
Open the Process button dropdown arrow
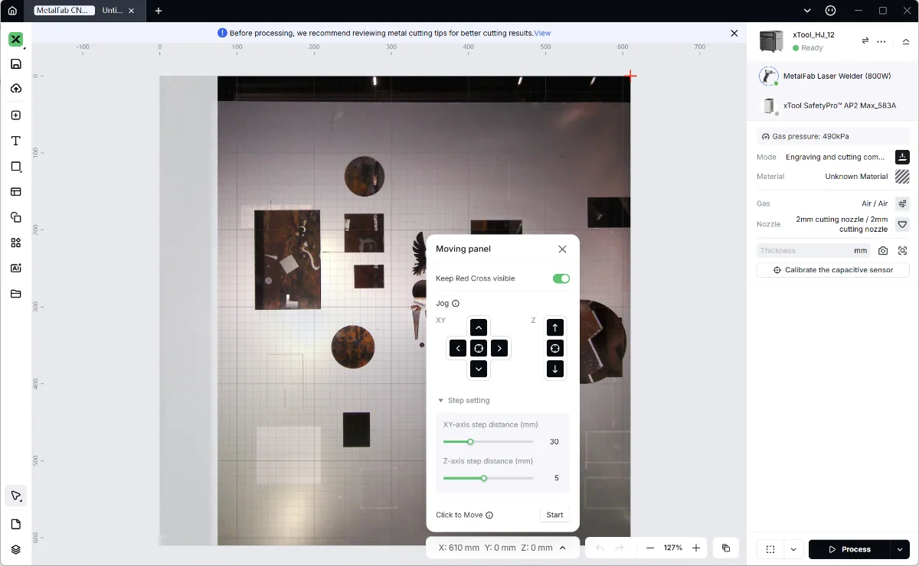[x=900, y=549]
